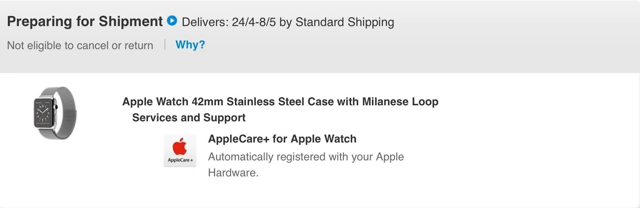Click the blue arrow icon beside Preparing for Shipment
This screenshot has height=208, width=640.
click(x=172, y=20)
